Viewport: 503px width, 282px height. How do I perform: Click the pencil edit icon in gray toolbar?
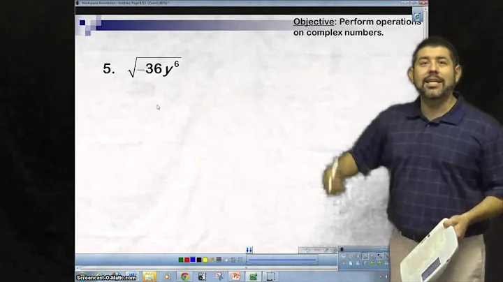coord(326,250)
